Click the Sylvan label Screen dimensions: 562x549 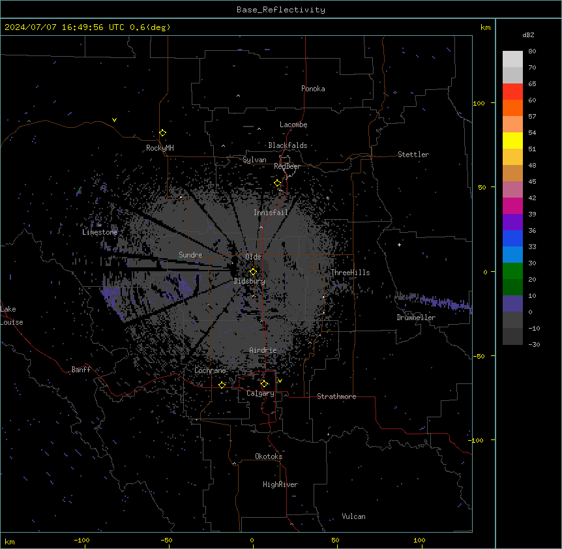coord(254,160)
